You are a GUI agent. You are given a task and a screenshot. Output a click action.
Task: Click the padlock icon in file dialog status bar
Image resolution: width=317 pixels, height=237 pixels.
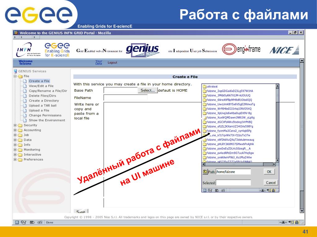(273, 190)
